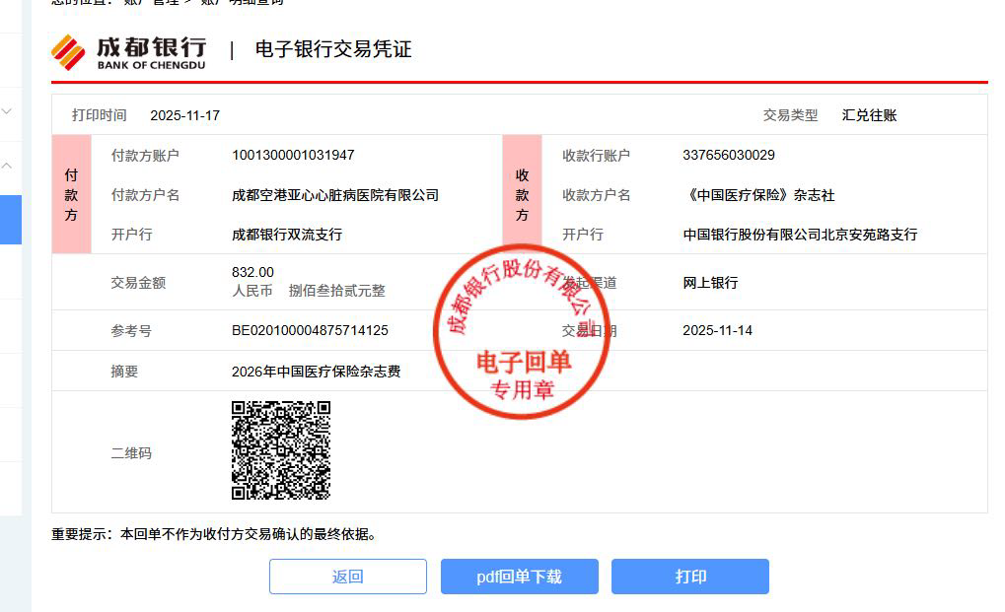This screenshot has height=612, width=1005.
Task: Click transaction amount 832.00
Action: click(x=252, y=272)
